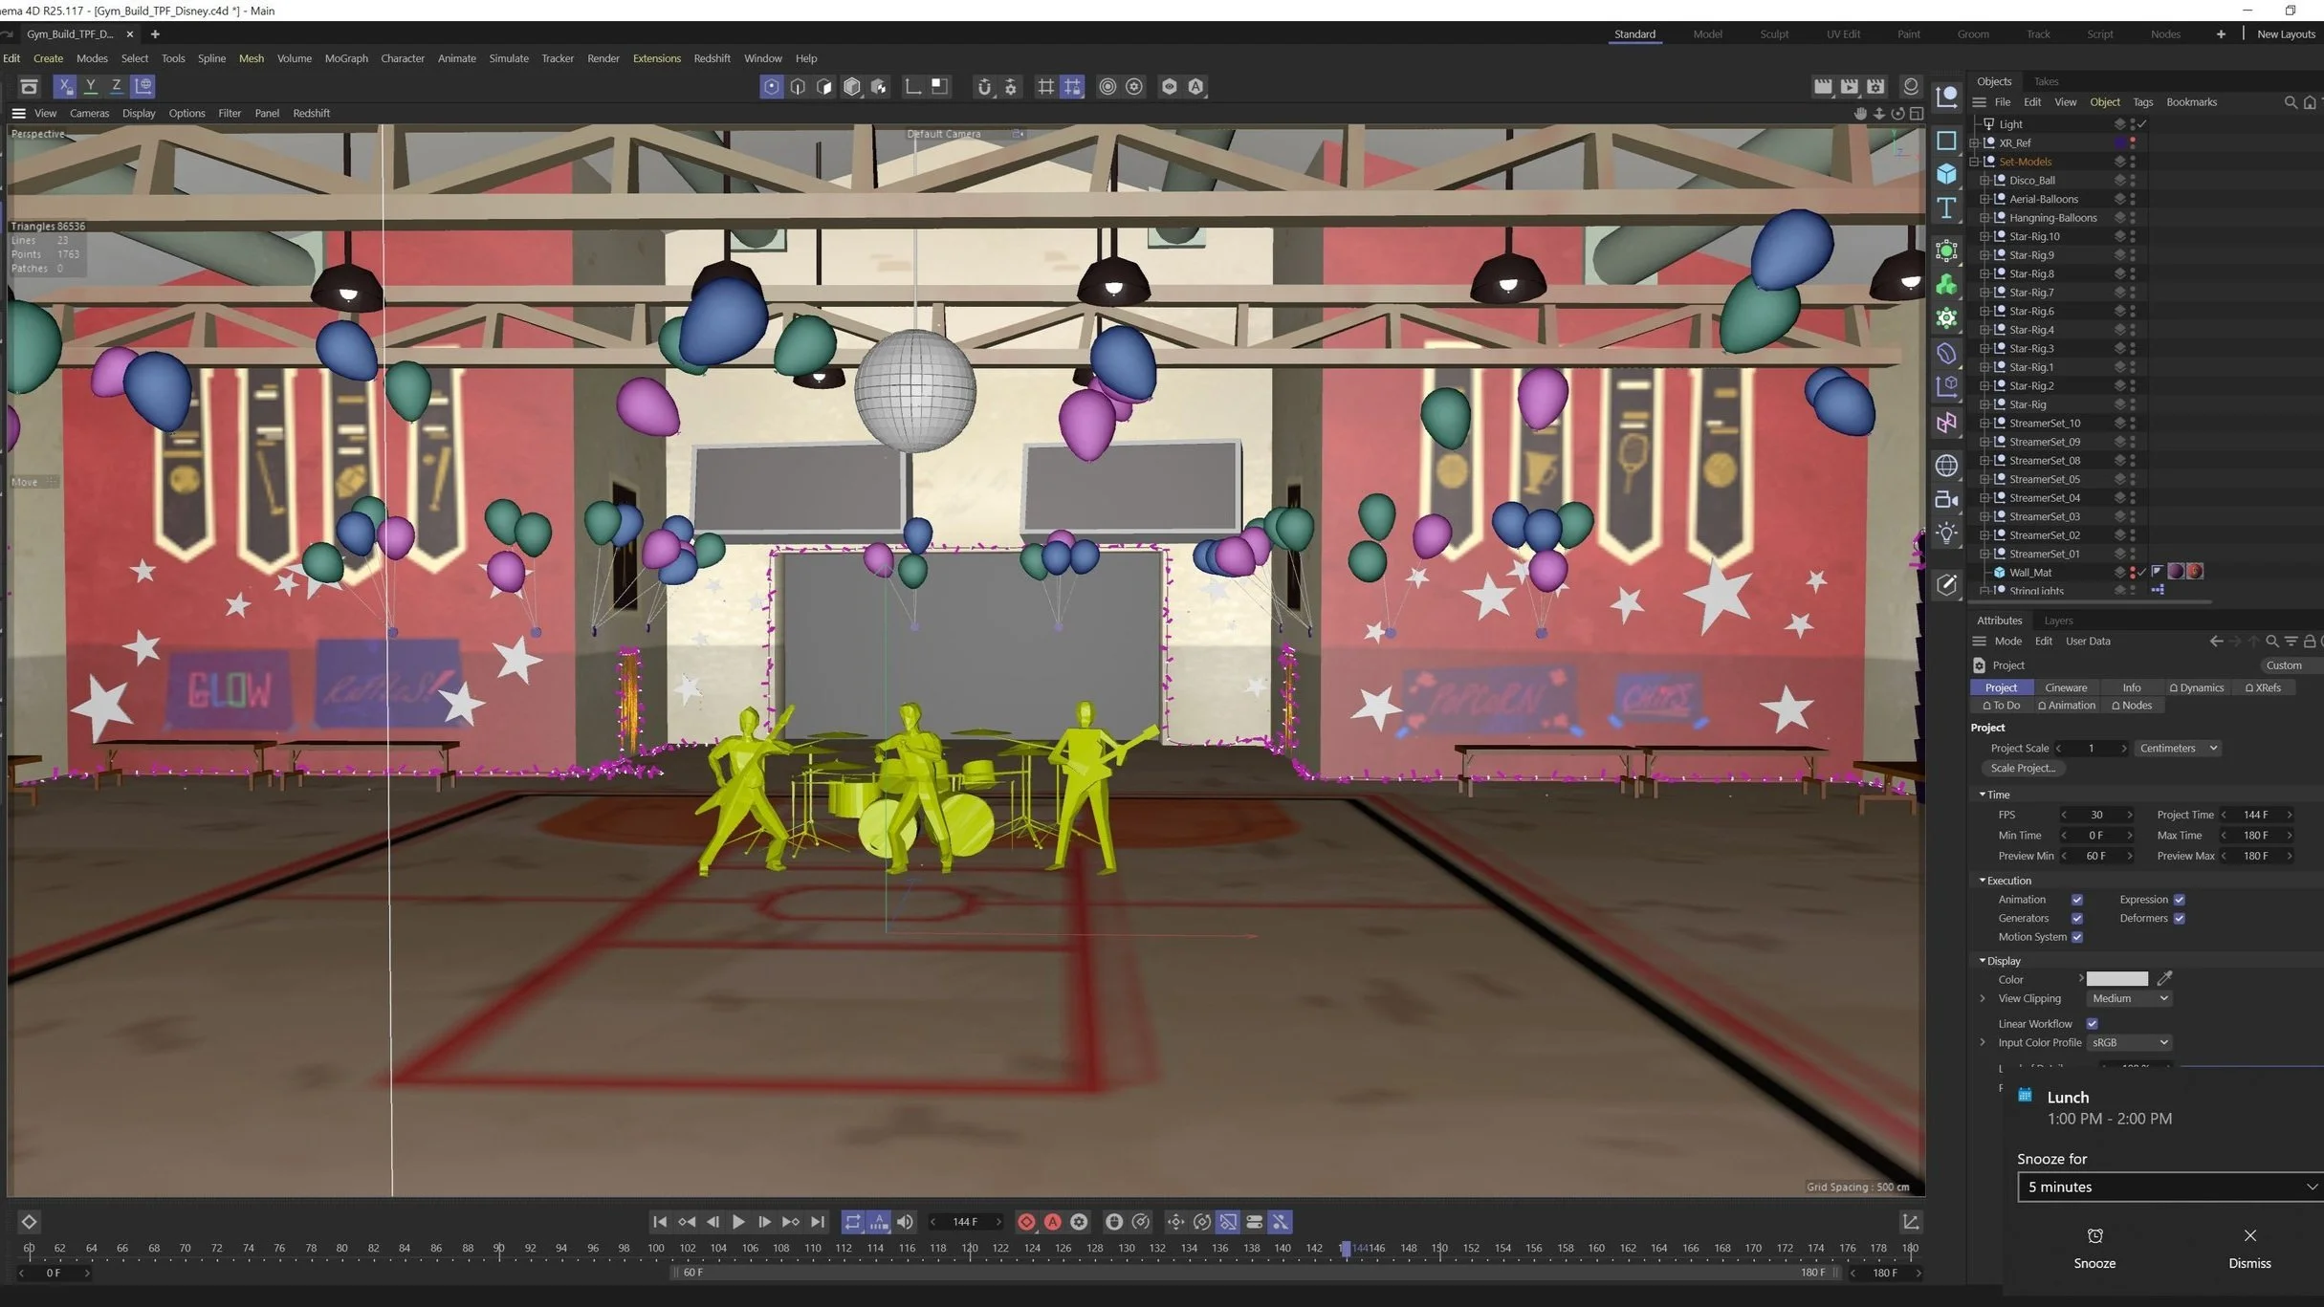Viewport: 2324px width, 1307px height.
Task: Switch to the Cineware tab
Action: tap(2066, 687)
